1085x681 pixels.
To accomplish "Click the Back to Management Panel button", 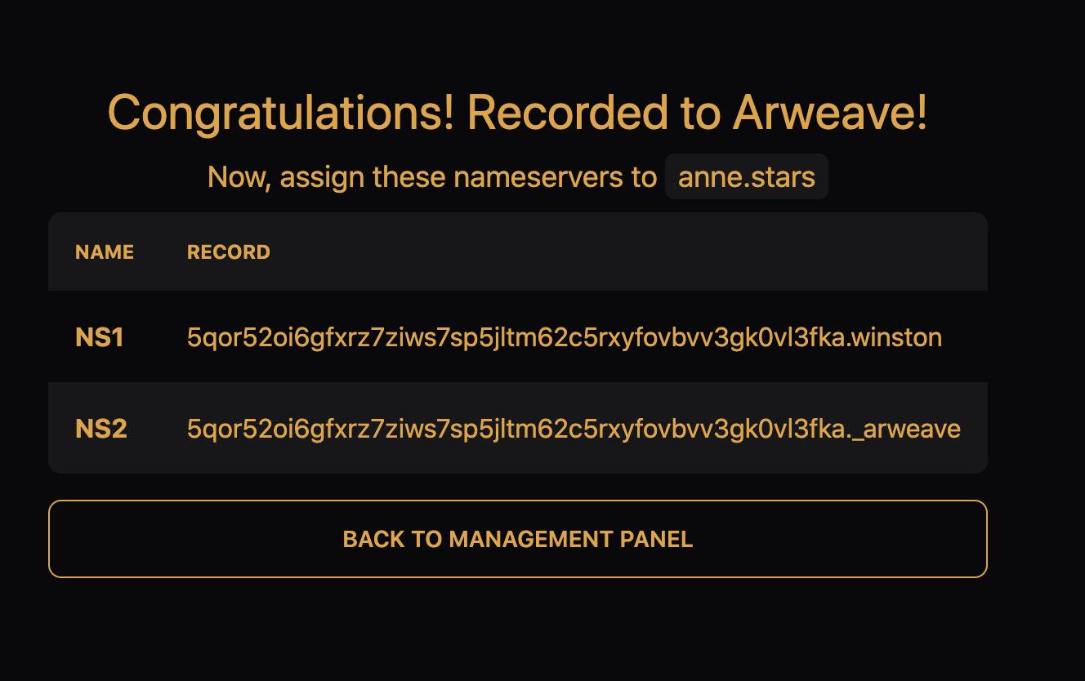I will point(517,539).
